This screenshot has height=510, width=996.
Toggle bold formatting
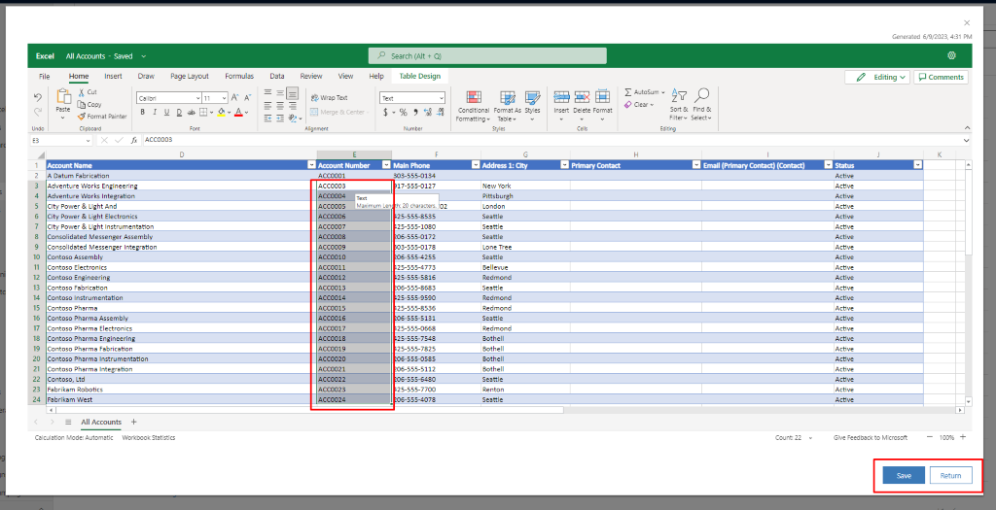tap(142, 112)
